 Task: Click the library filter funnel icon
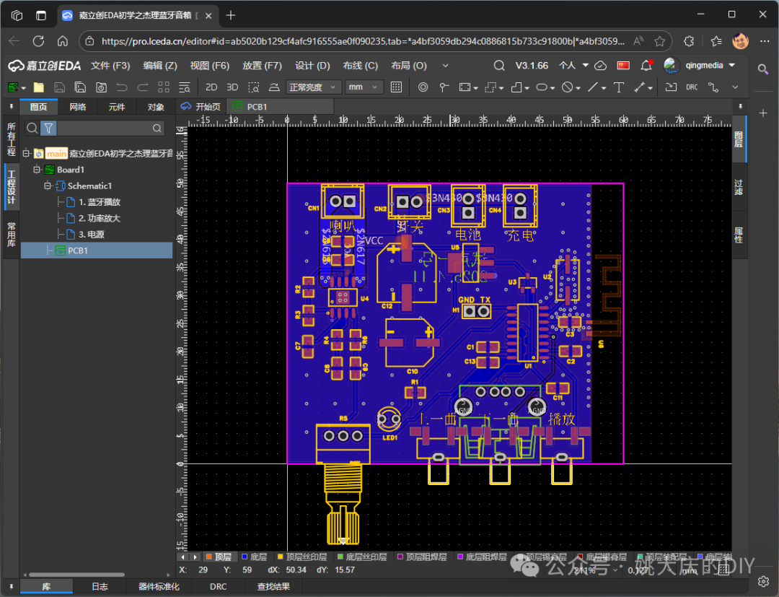point(49,128)
